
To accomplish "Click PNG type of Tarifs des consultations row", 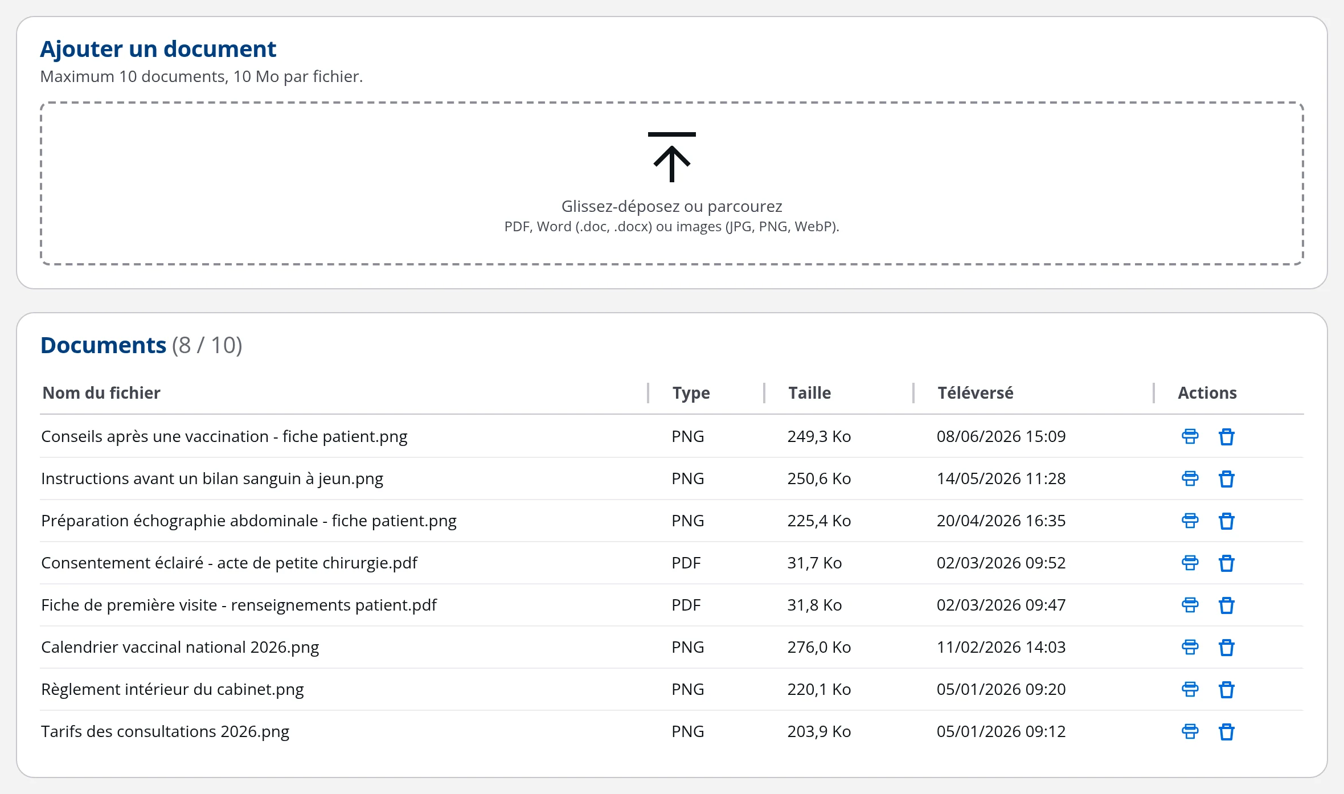I will [x=687, y=731].
